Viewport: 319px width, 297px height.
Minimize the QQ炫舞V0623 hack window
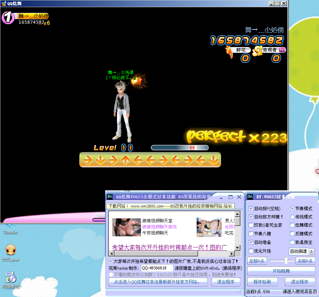coord(221,197)
